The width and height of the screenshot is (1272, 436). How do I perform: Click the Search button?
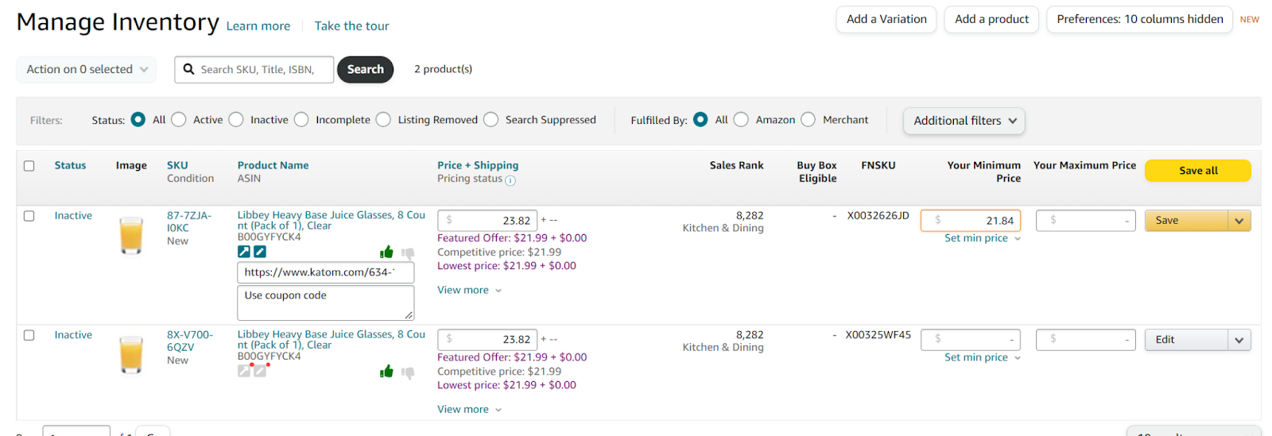click(x=366, y=70)
